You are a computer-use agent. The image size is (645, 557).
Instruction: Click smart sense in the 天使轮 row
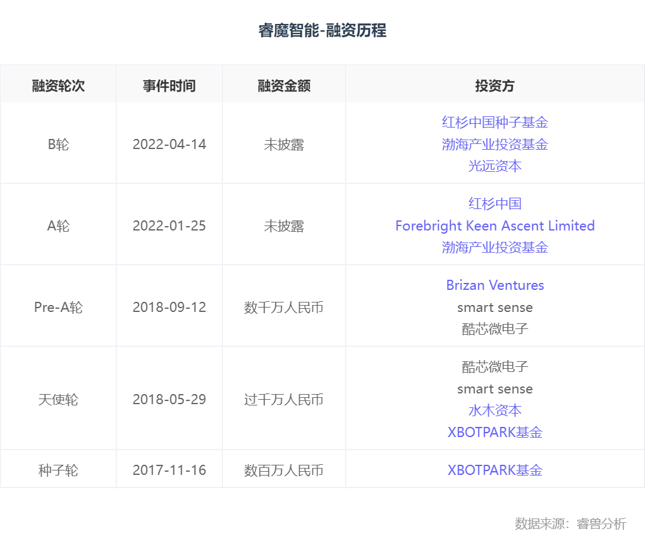495,388
